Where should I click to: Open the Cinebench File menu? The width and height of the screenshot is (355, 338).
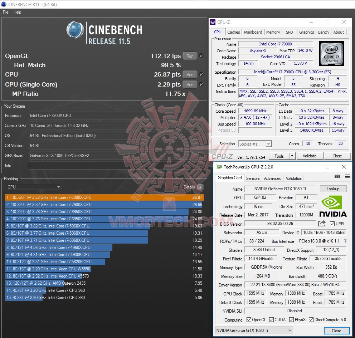[x=6, y=12]
